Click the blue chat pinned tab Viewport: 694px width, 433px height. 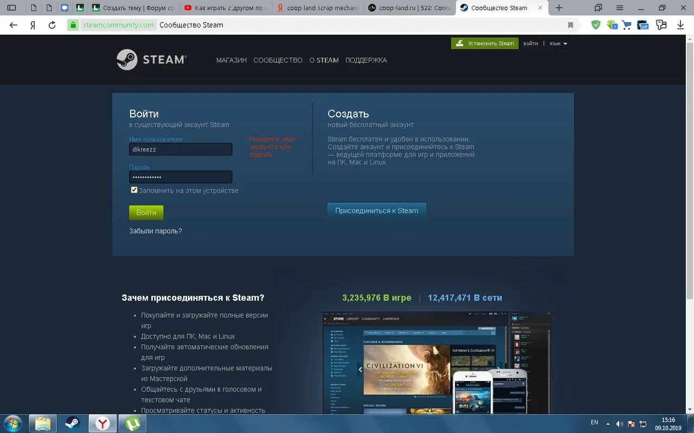click(65, 8)
